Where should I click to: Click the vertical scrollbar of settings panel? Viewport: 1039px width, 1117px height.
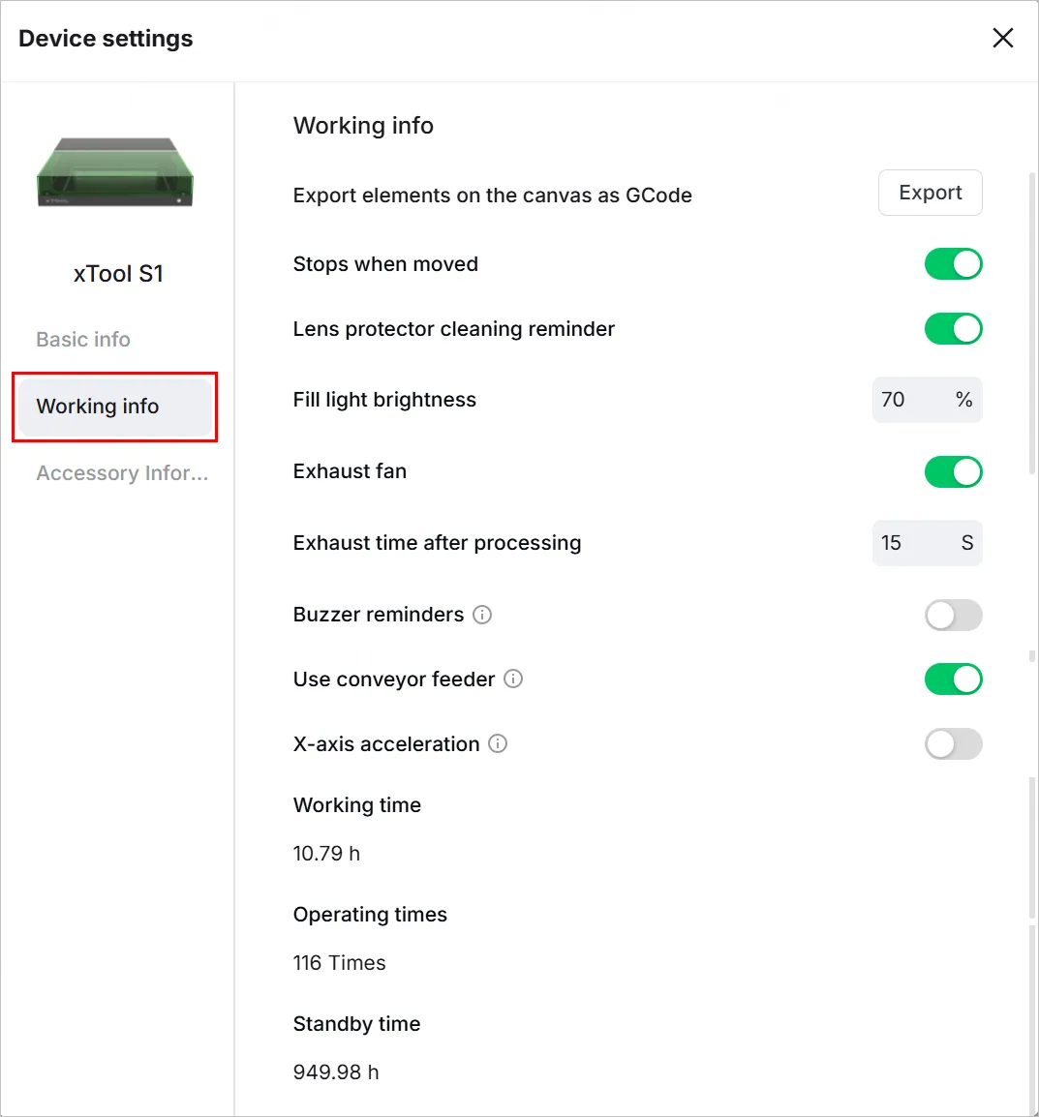pos(1032,324)
